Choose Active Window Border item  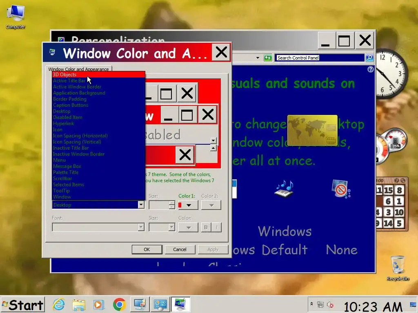pos(99,87)
